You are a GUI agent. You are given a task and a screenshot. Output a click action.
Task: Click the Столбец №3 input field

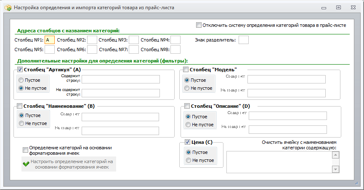tap(134, 40)
